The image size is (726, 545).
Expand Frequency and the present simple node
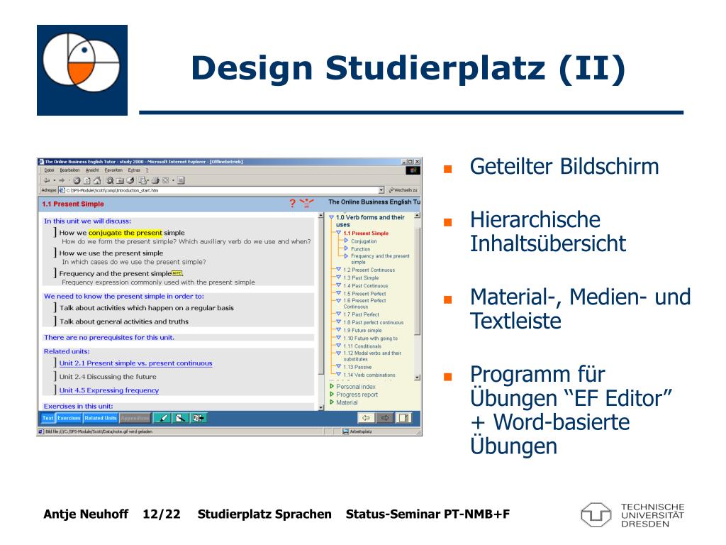346,255
